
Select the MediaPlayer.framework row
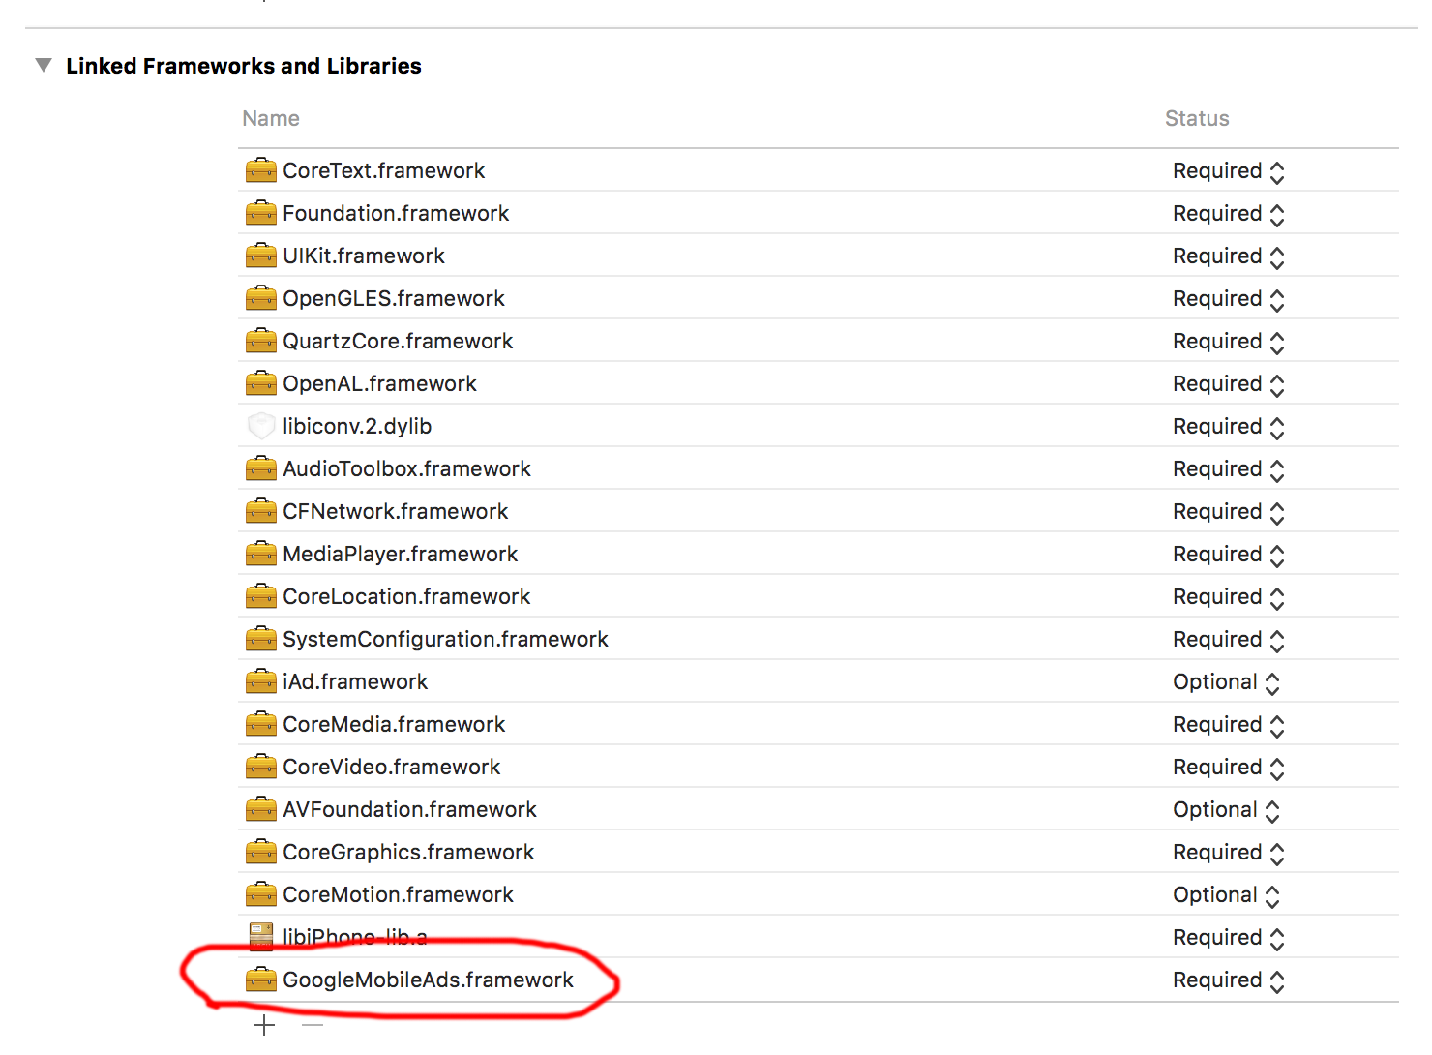tap(819, 554)
